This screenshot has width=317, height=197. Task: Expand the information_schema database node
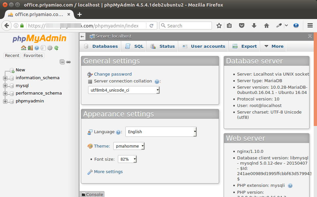(5, 78)
